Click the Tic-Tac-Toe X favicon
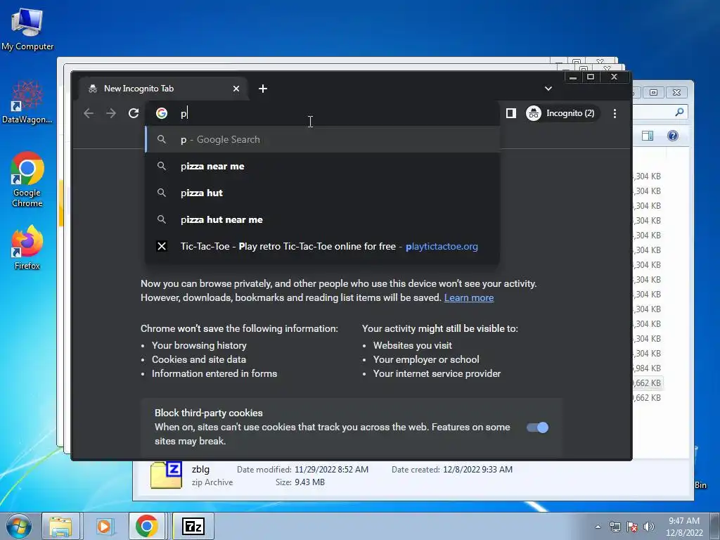The height and width of the screenshot is (540, 720). coord(162,246)
